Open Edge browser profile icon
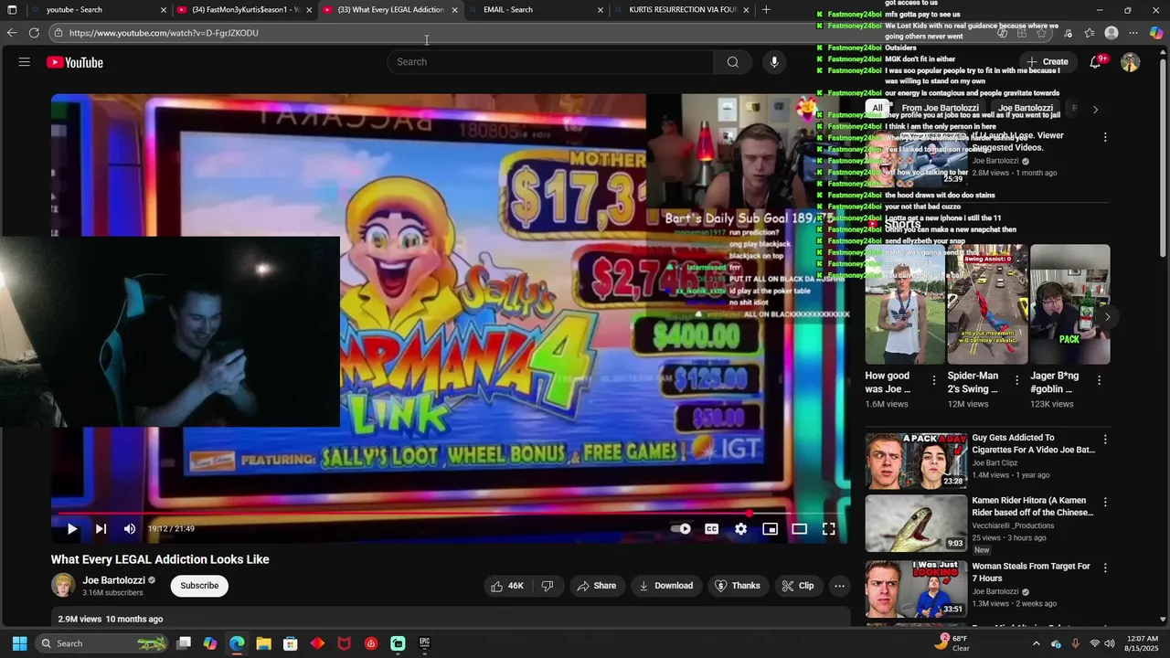1170x658 pixels. tap(1111, 33)
